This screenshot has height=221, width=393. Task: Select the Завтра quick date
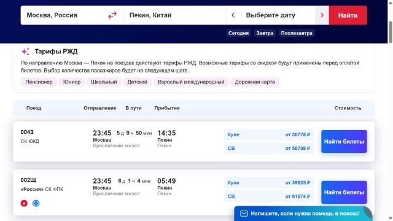point(265,33)
